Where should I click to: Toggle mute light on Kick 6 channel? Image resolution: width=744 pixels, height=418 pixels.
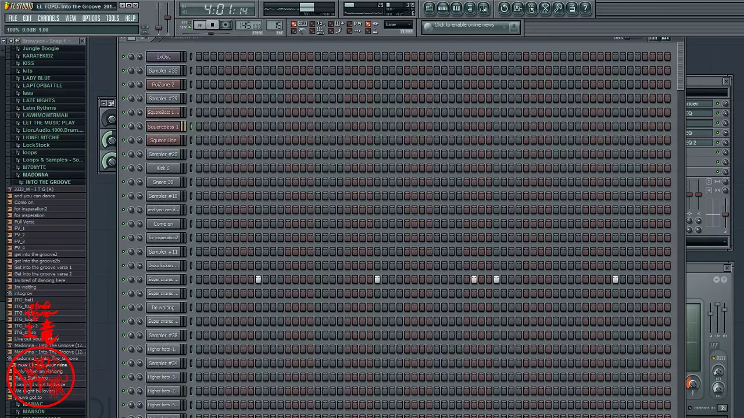[123, 168]
